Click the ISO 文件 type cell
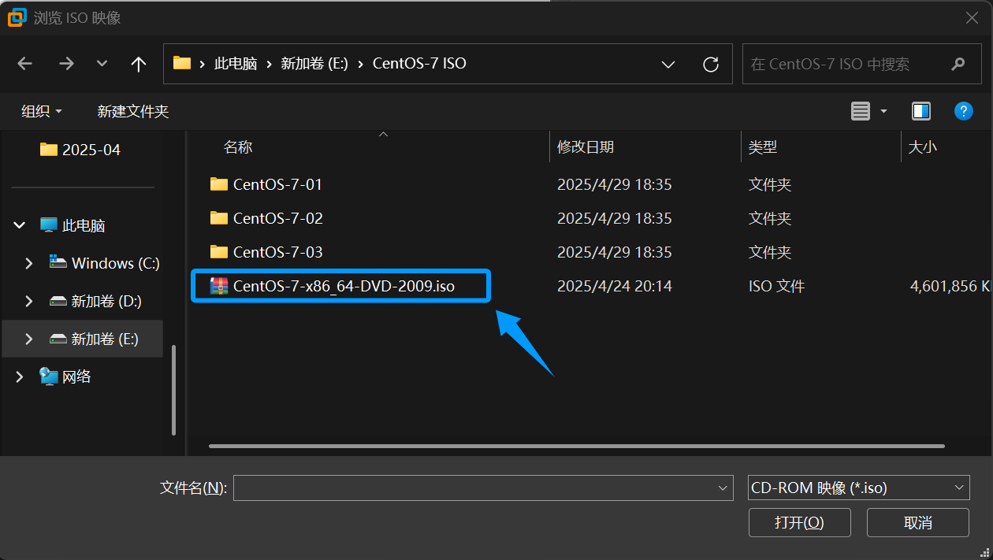 [776, 286]
